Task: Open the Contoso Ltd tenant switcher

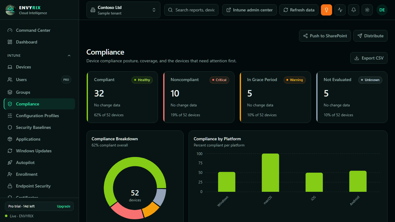Action: [x=123, y=10]
